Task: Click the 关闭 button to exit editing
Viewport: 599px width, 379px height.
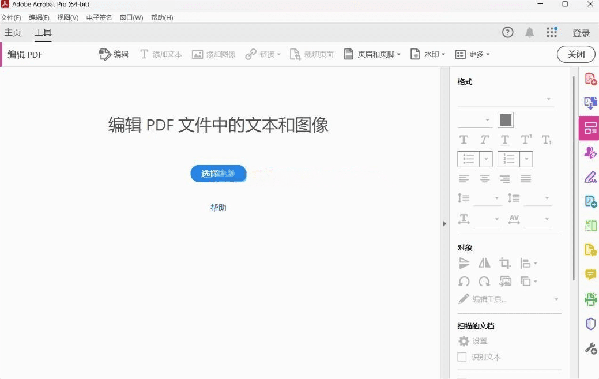Action: tap(576, 54)
